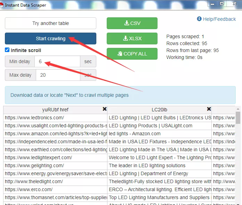
Task: Click the 'Working time: 0s' text
Action: pyautogui.click(x=184, y=57)
